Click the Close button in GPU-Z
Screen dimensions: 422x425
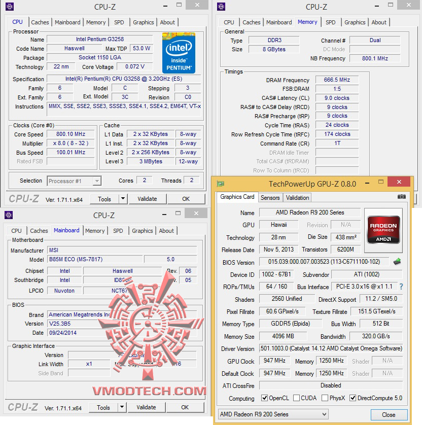coord(389,415)
